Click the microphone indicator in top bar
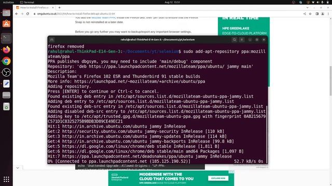 pos(323,2)
